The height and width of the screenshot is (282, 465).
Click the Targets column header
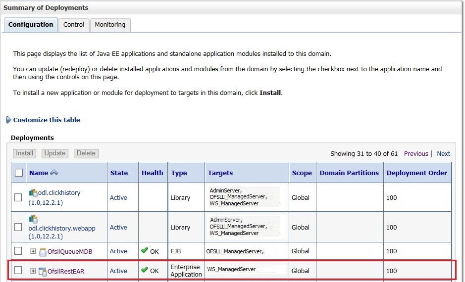220,173
